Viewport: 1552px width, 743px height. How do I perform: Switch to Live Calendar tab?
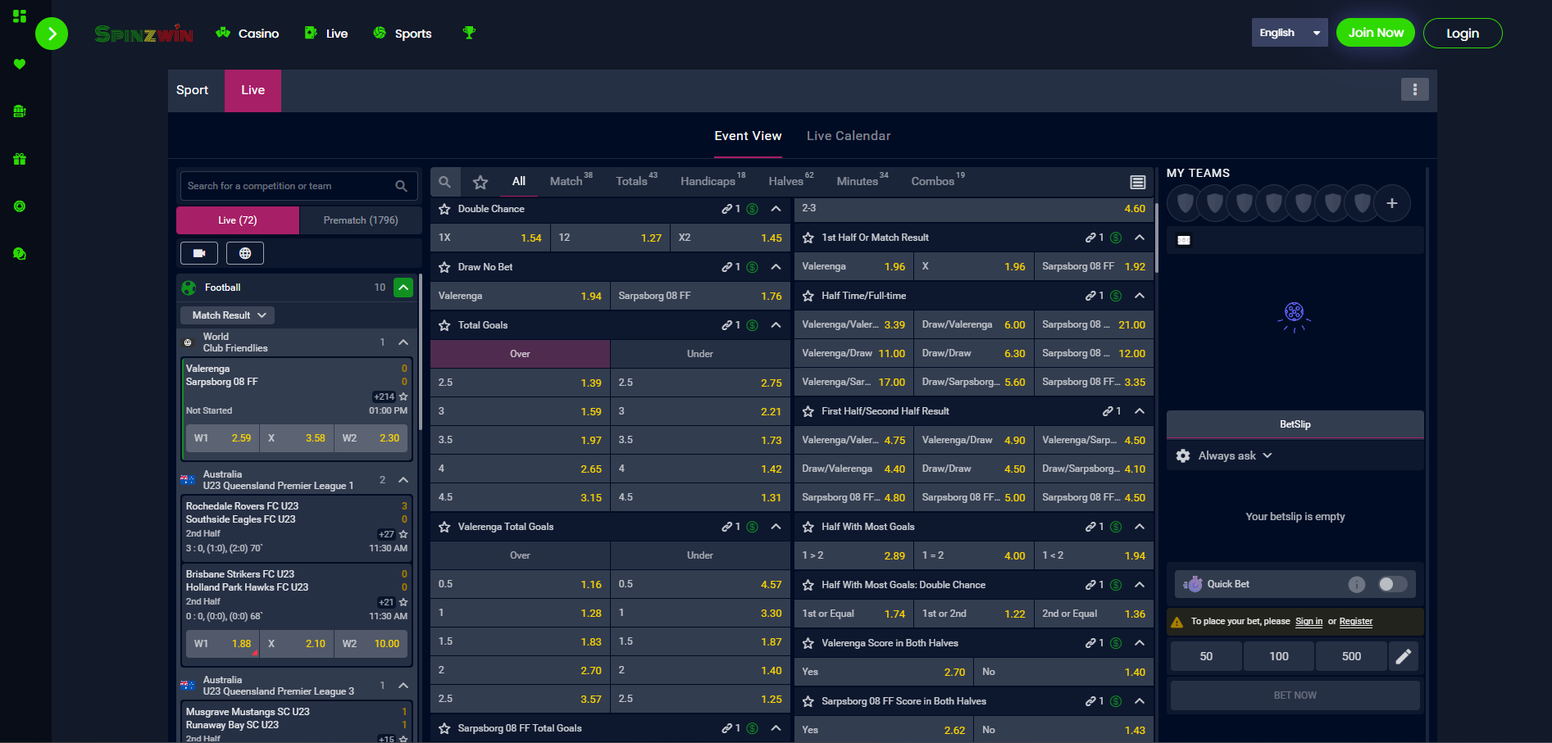pyautogui.click(x=848, y=136)
